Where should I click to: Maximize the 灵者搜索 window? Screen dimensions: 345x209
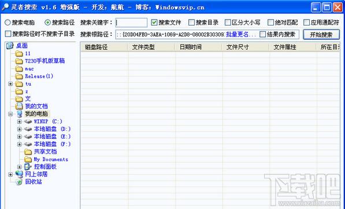click(327, 8)
